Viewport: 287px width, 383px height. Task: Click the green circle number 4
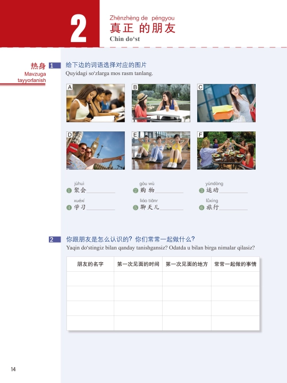(69, 207)
